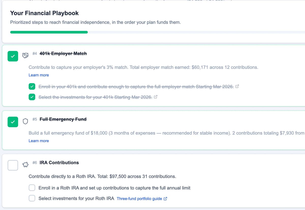Click the IRA Contributions heading
The width and height of the screenshot is (305, 210).
59,163
